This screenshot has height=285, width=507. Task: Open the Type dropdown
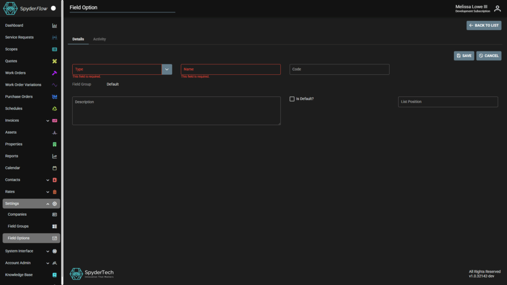pos(166,69)
